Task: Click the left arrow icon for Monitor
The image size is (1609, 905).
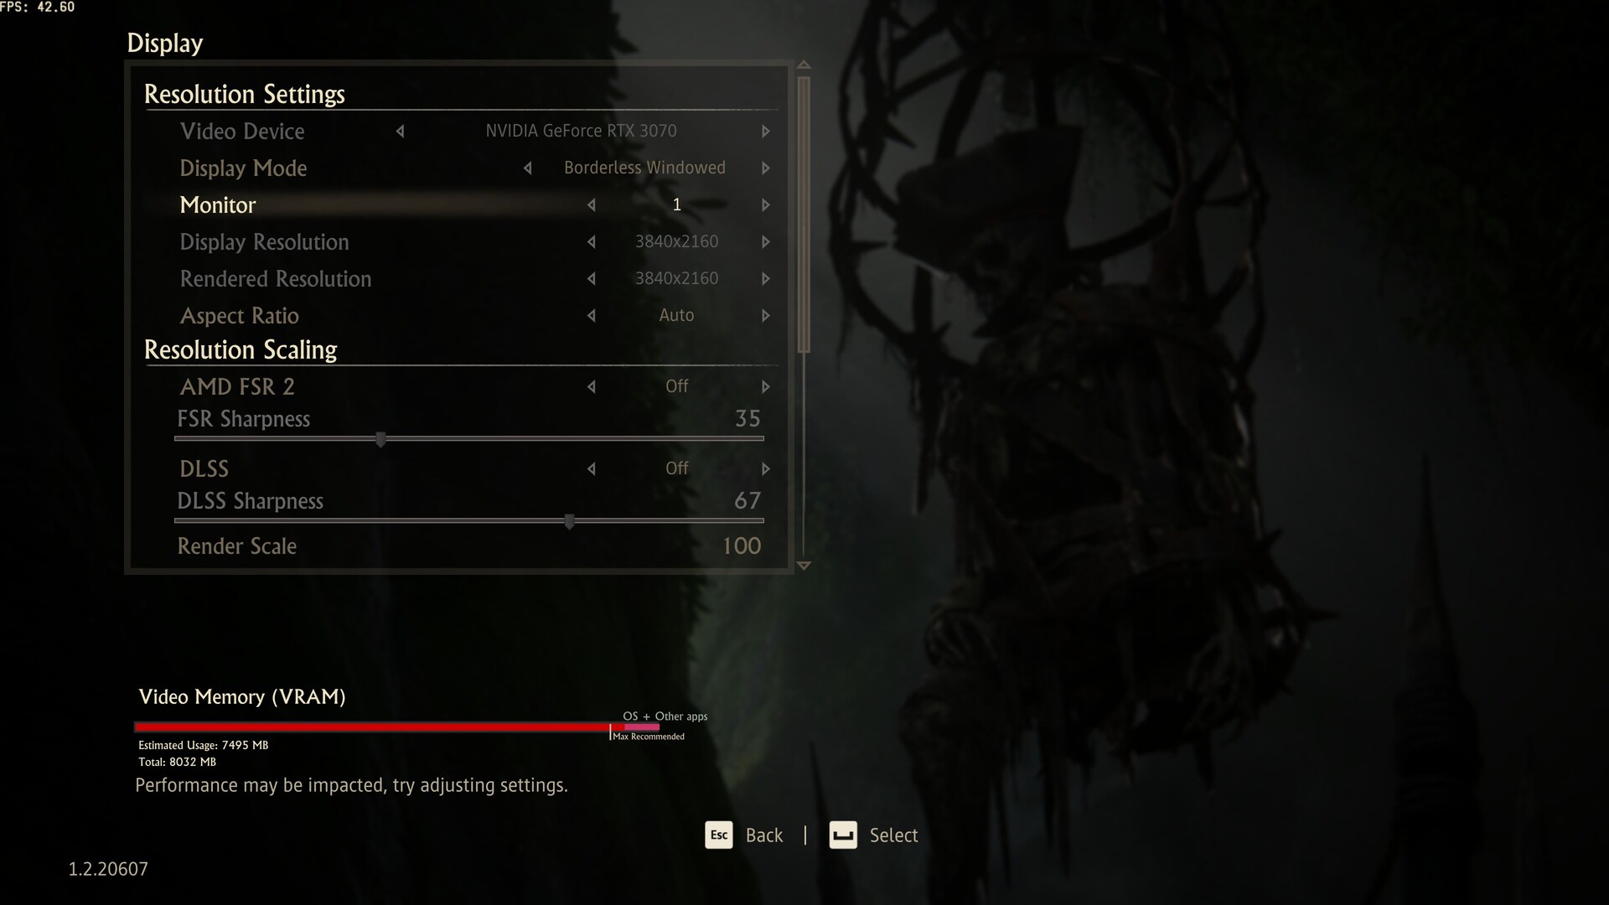Action: tap(590, 204)
